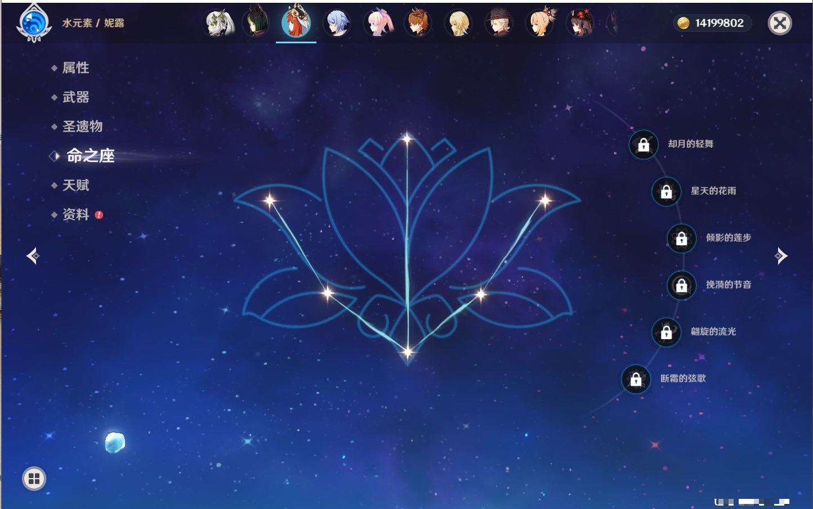Choose the blonde Traveler avatar
This screenshot has width=813, height=509.
click(x=458, y=23)
